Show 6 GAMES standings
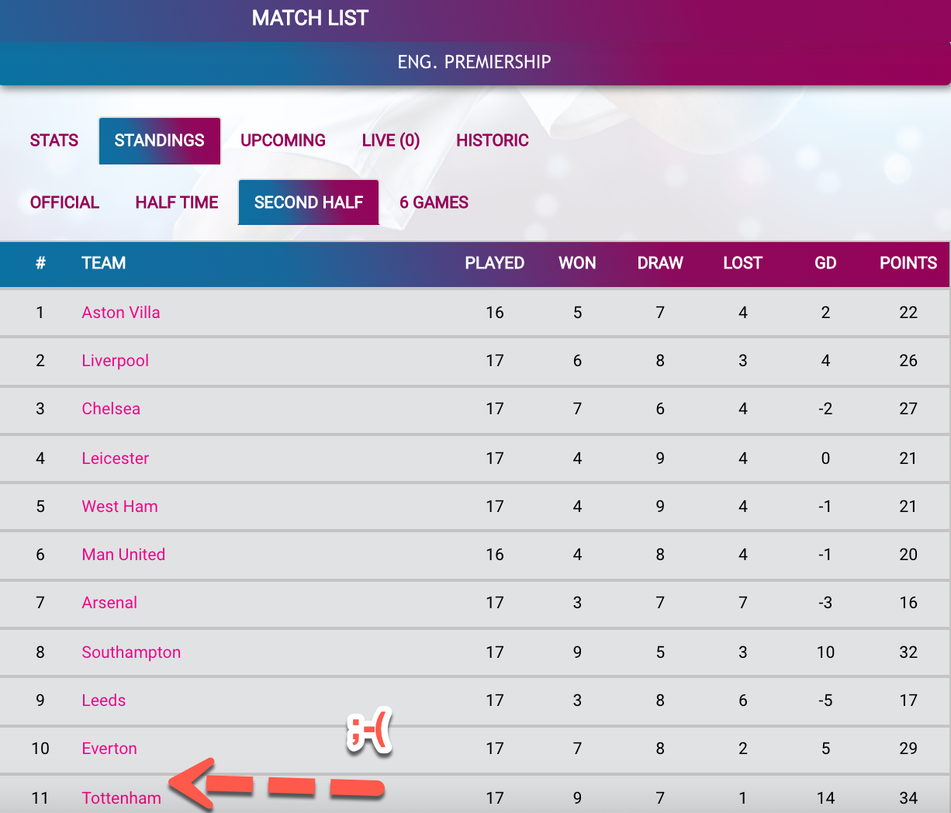This screenshot has width=951, height=813. coord(434,202)
